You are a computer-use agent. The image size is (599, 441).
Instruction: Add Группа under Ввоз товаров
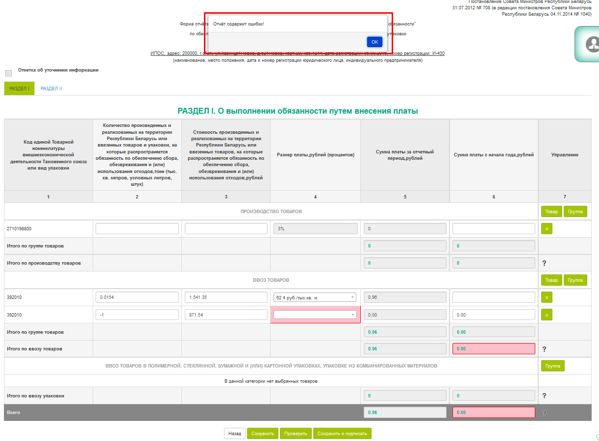click(x=575, y=280)
